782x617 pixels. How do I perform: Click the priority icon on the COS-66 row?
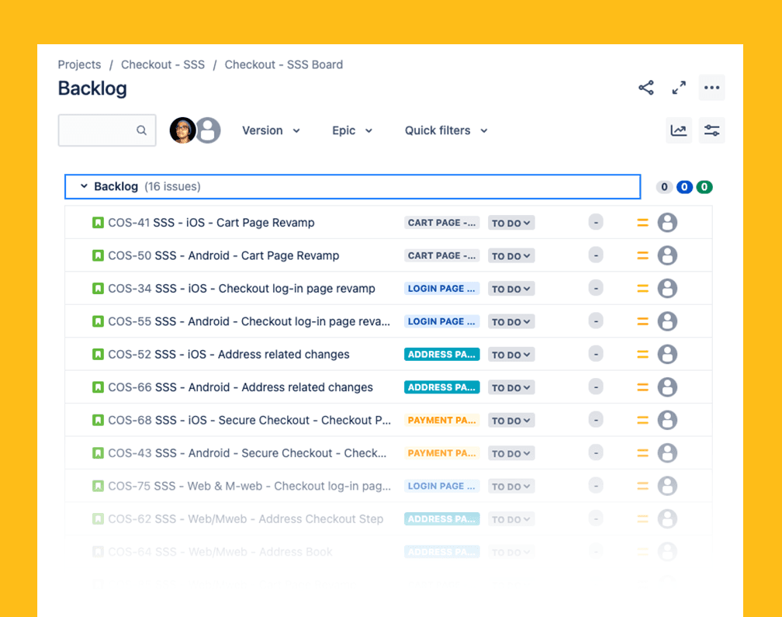[642, 386]
